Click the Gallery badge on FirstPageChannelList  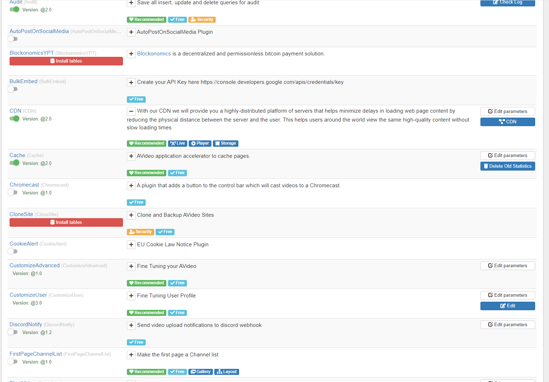(200, 372)
